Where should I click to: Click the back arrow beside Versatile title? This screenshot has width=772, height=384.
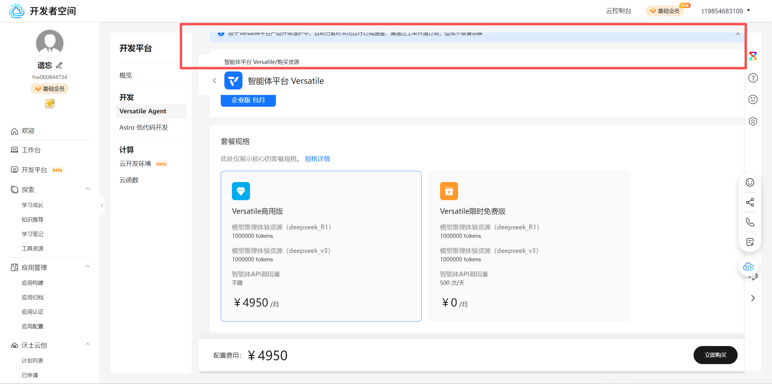(214, 80)
